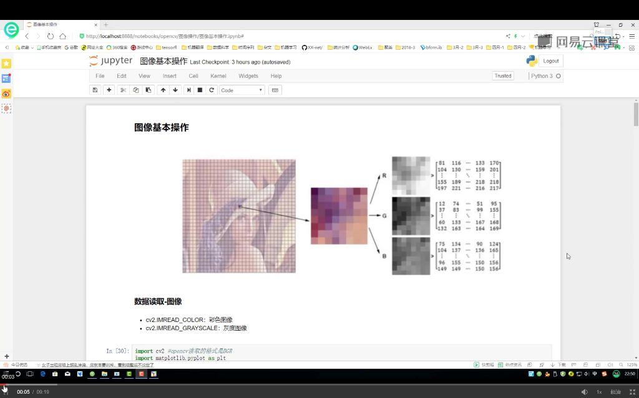Move the selected cell down
The width and height of the screenshot is (639, 398).
(175, 90)
